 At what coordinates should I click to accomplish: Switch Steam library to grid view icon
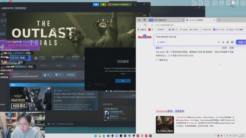[4, 15]
